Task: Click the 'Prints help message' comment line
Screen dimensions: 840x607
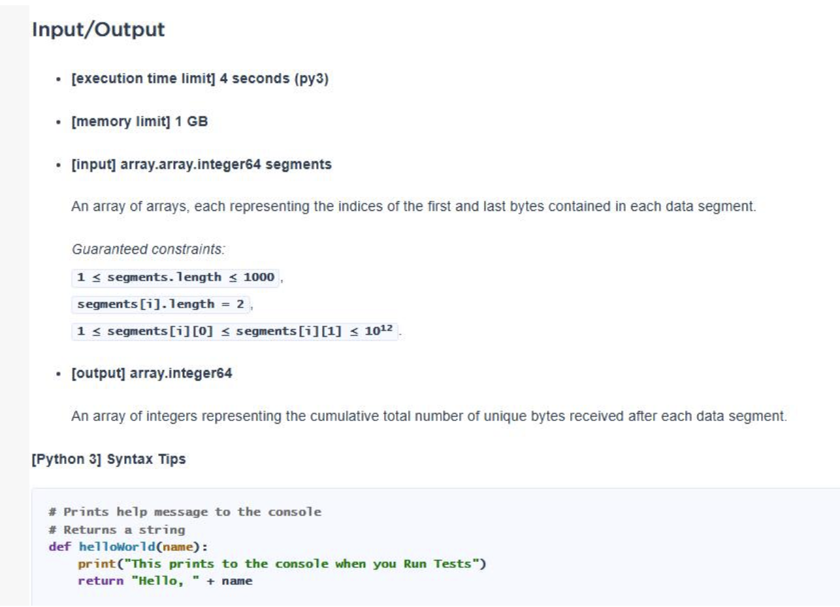Action: [185, 512]
